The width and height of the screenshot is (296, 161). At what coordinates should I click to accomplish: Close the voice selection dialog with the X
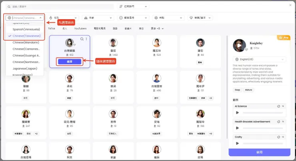290,5
